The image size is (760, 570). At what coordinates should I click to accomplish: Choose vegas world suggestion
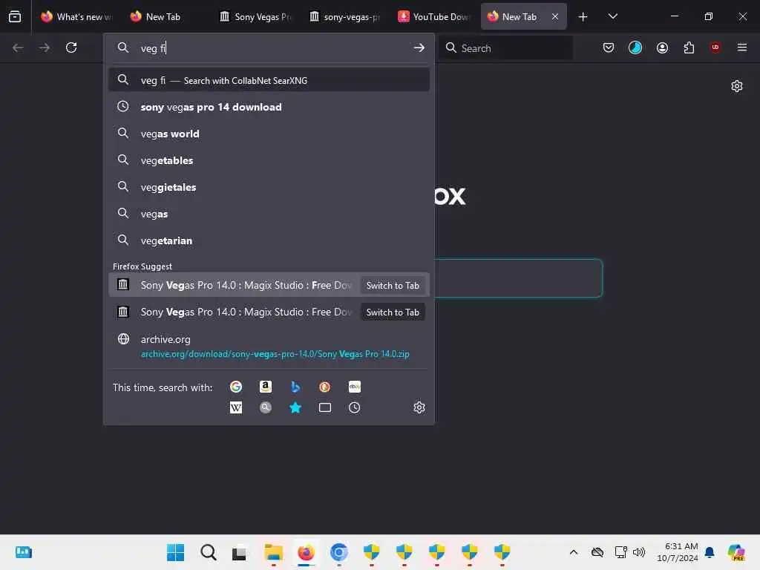tap(269, 134)
